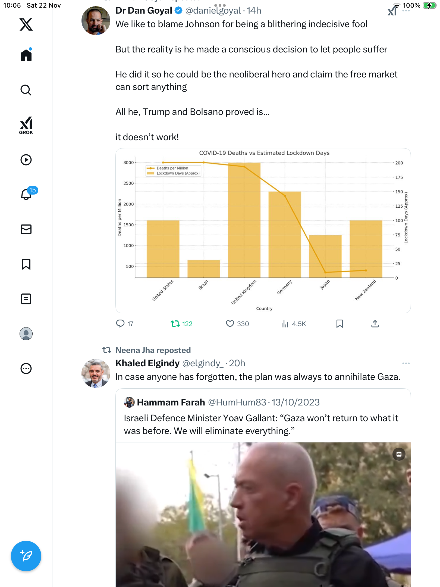Screen dimensions: 440x587
Task: Share Dr Dan Goyal's post
Action: (x=375, y=324)
